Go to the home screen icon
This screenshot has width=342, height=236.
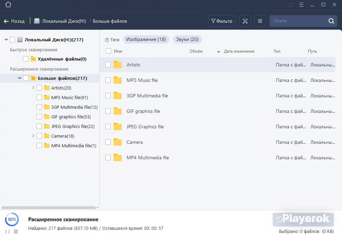8,4
